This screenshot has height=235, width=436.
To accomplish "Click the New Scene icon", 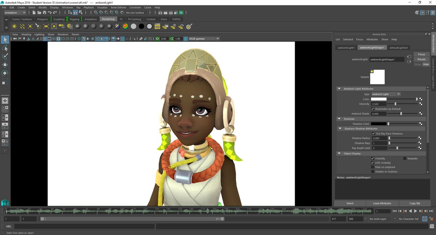I will click(34, 13).
